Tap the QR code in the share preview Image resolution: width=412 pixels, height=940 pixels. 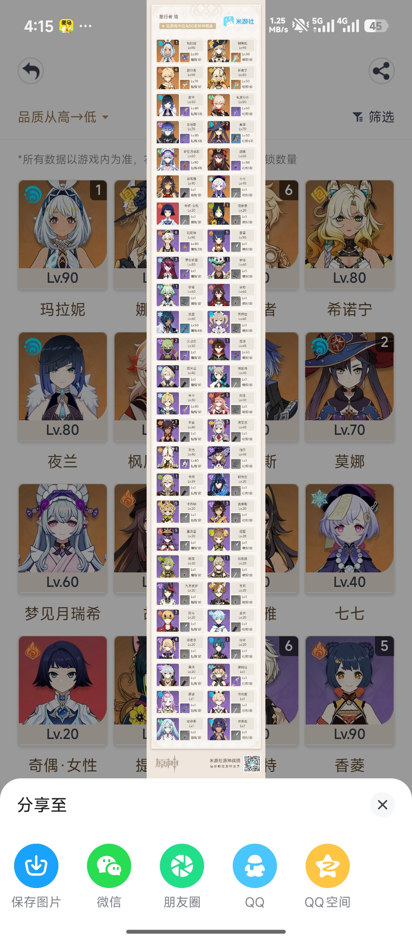pos(252,763)
